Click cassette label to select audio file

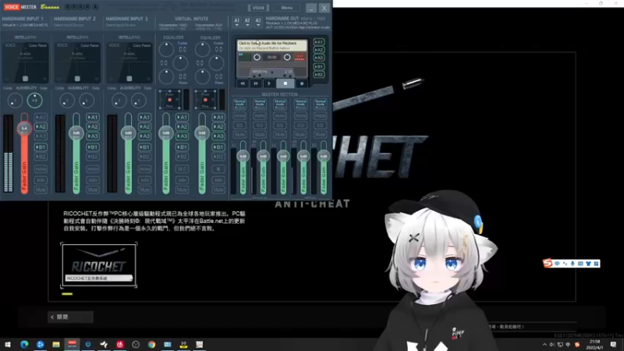pyautogui.click(x=271, y=45)
